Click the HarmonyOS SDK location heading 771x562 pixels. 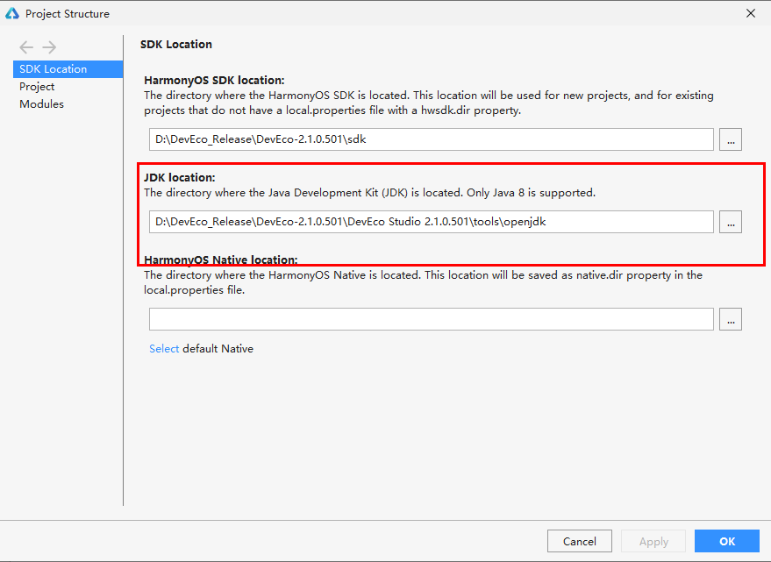tap(214, 80)
